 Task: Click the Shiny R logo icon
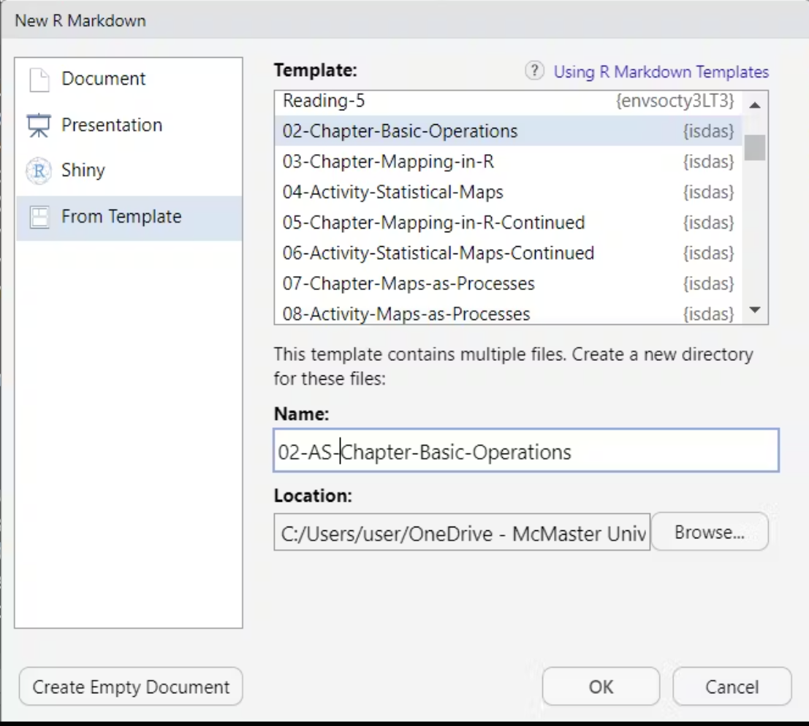coord(39,171)
